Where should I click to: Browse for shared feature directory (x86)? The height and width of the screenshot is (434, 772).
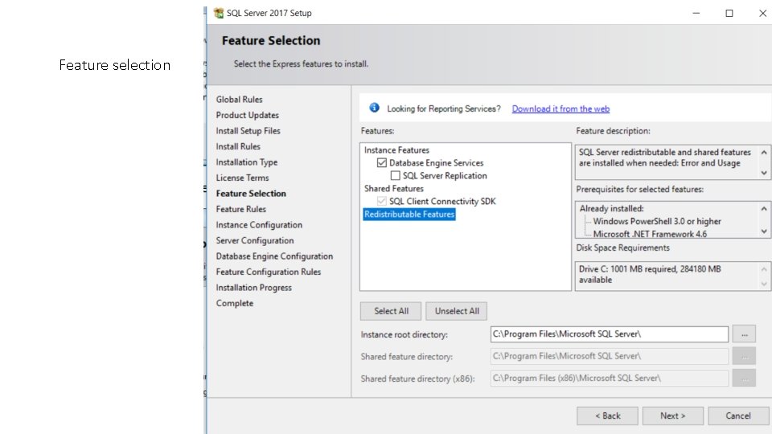(x=744, y=378)
